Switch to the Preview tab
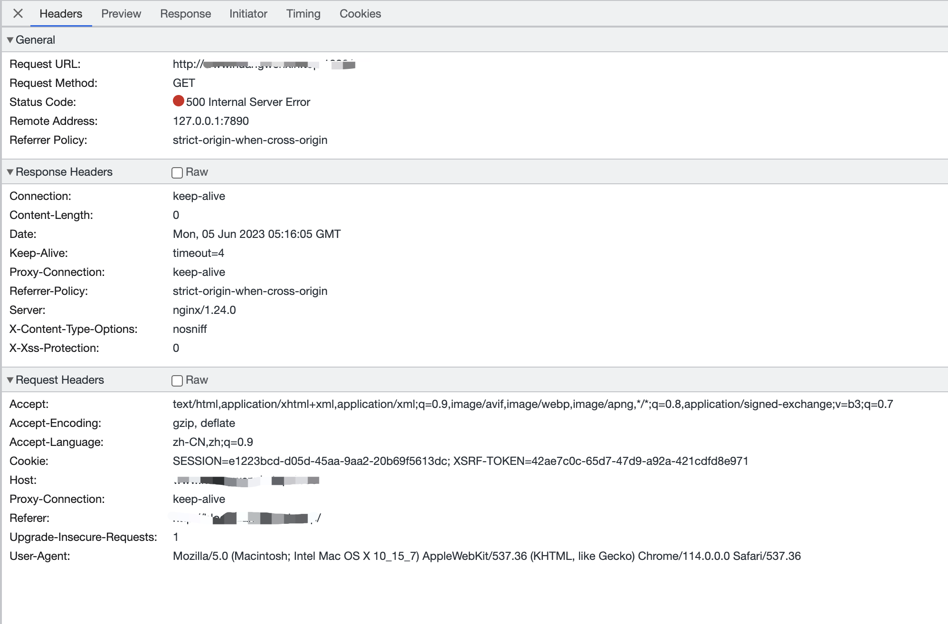 coord(121,13)
